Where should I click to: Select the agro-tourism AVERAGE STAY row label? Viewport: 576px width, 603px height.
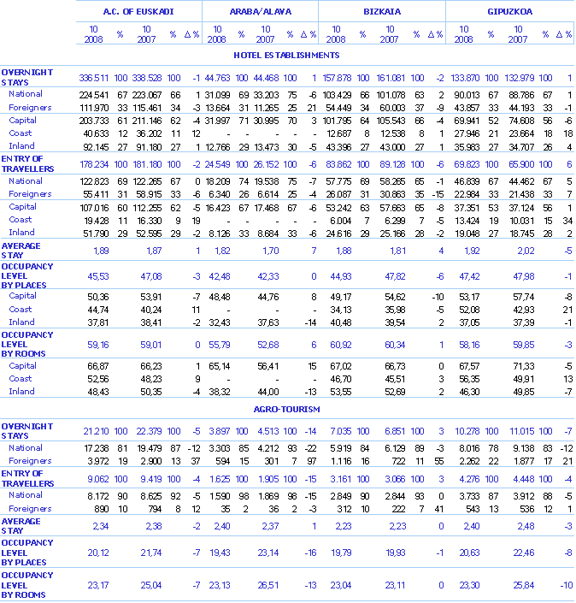click(x=21, y=526)
